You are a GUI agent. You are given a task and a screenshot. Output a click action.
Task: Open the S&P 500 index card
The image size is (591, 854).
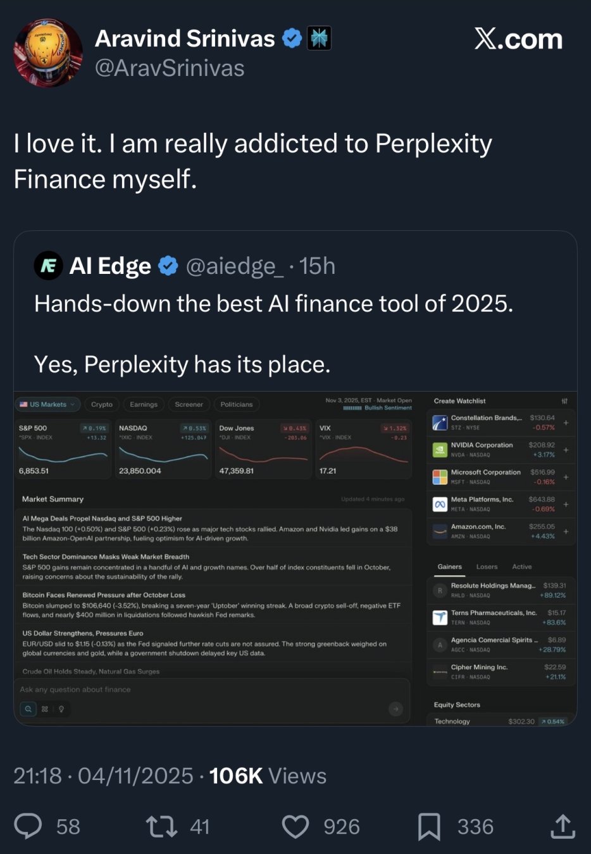pos(63,449)
